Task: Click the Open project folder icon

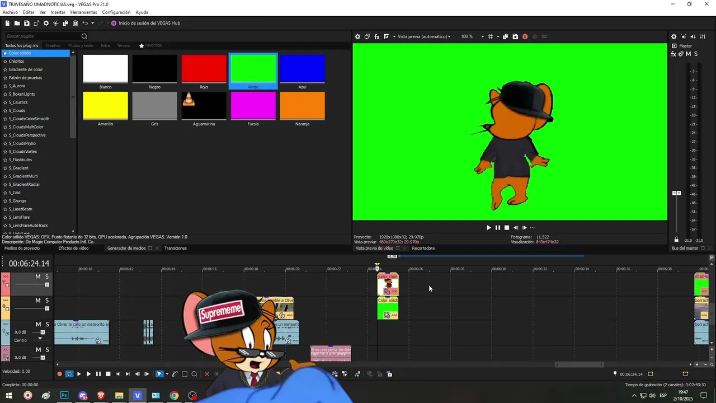Action: 17,23
